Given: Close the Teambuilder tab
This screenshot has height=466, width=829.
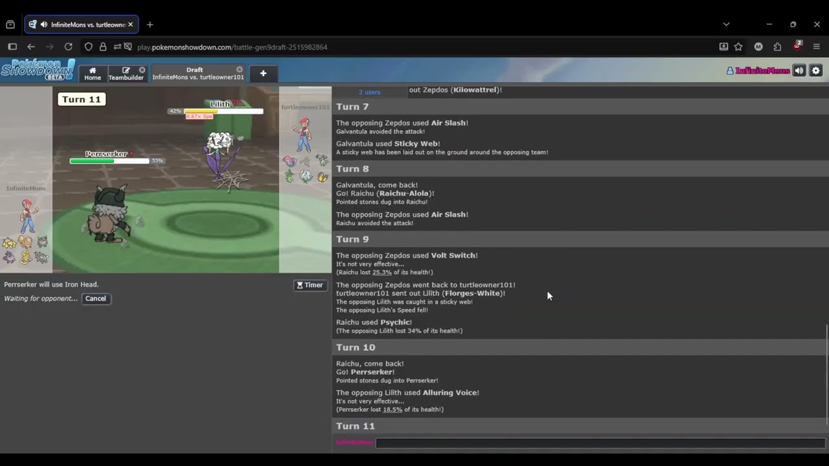Looking at the screenshot, I should coord(142,70).
